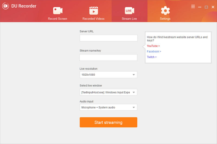Image resolution: width=217 pixels, height=144 pixels.
Task: Open the Select live window dropdown
Action: click(108, 92)
